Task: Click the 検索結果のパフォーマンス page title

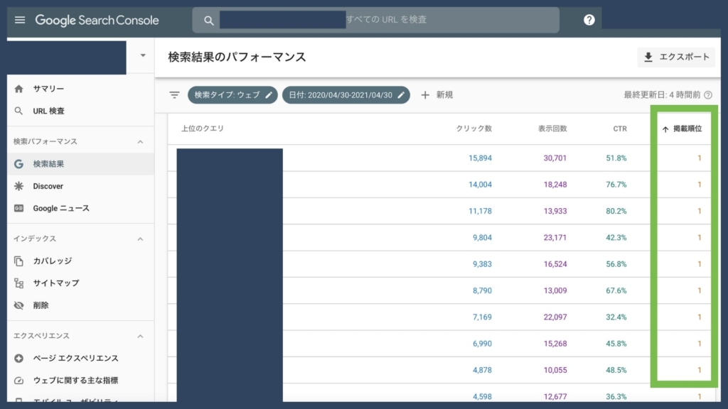Action: [237, 57]
